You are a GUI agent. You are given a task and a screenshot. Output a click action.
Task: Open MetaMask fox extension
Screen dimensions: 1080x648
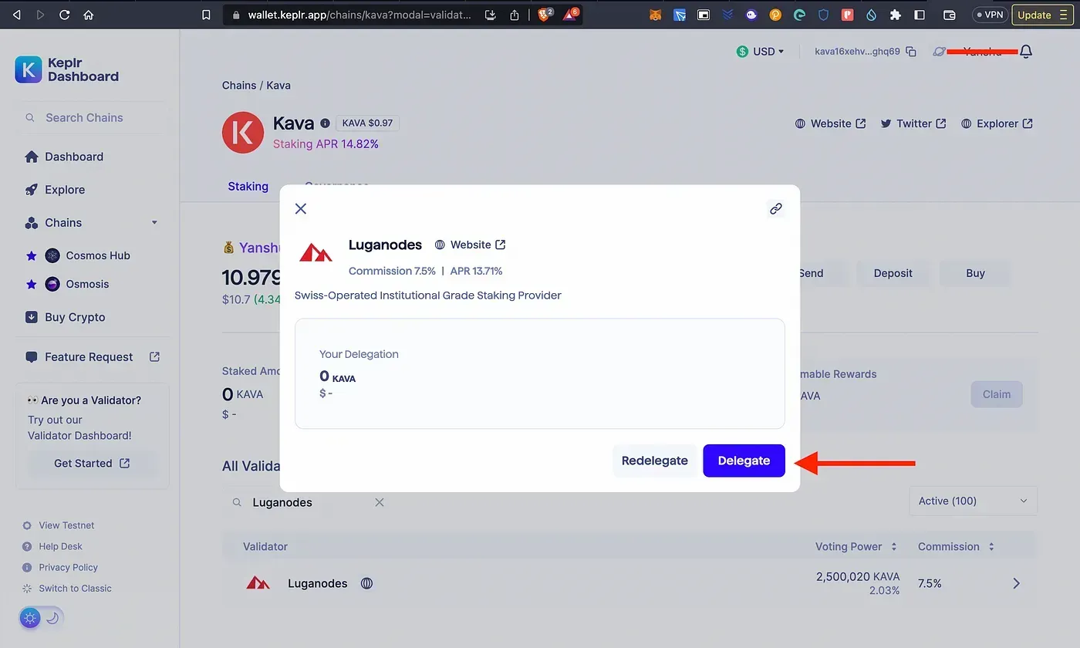click(655, 15)
